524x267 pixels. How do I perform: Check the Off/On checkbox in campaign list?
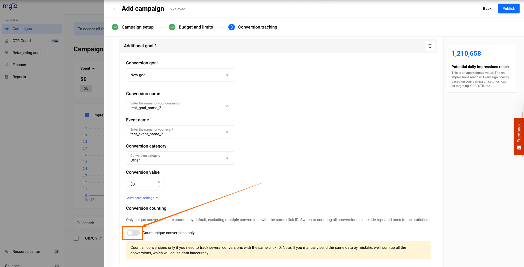pos(76,238)
